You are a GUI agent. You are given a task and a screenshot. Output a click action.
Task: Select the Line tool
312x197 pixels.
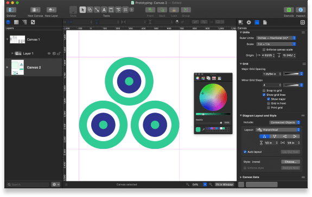click(x=97, y=10)
